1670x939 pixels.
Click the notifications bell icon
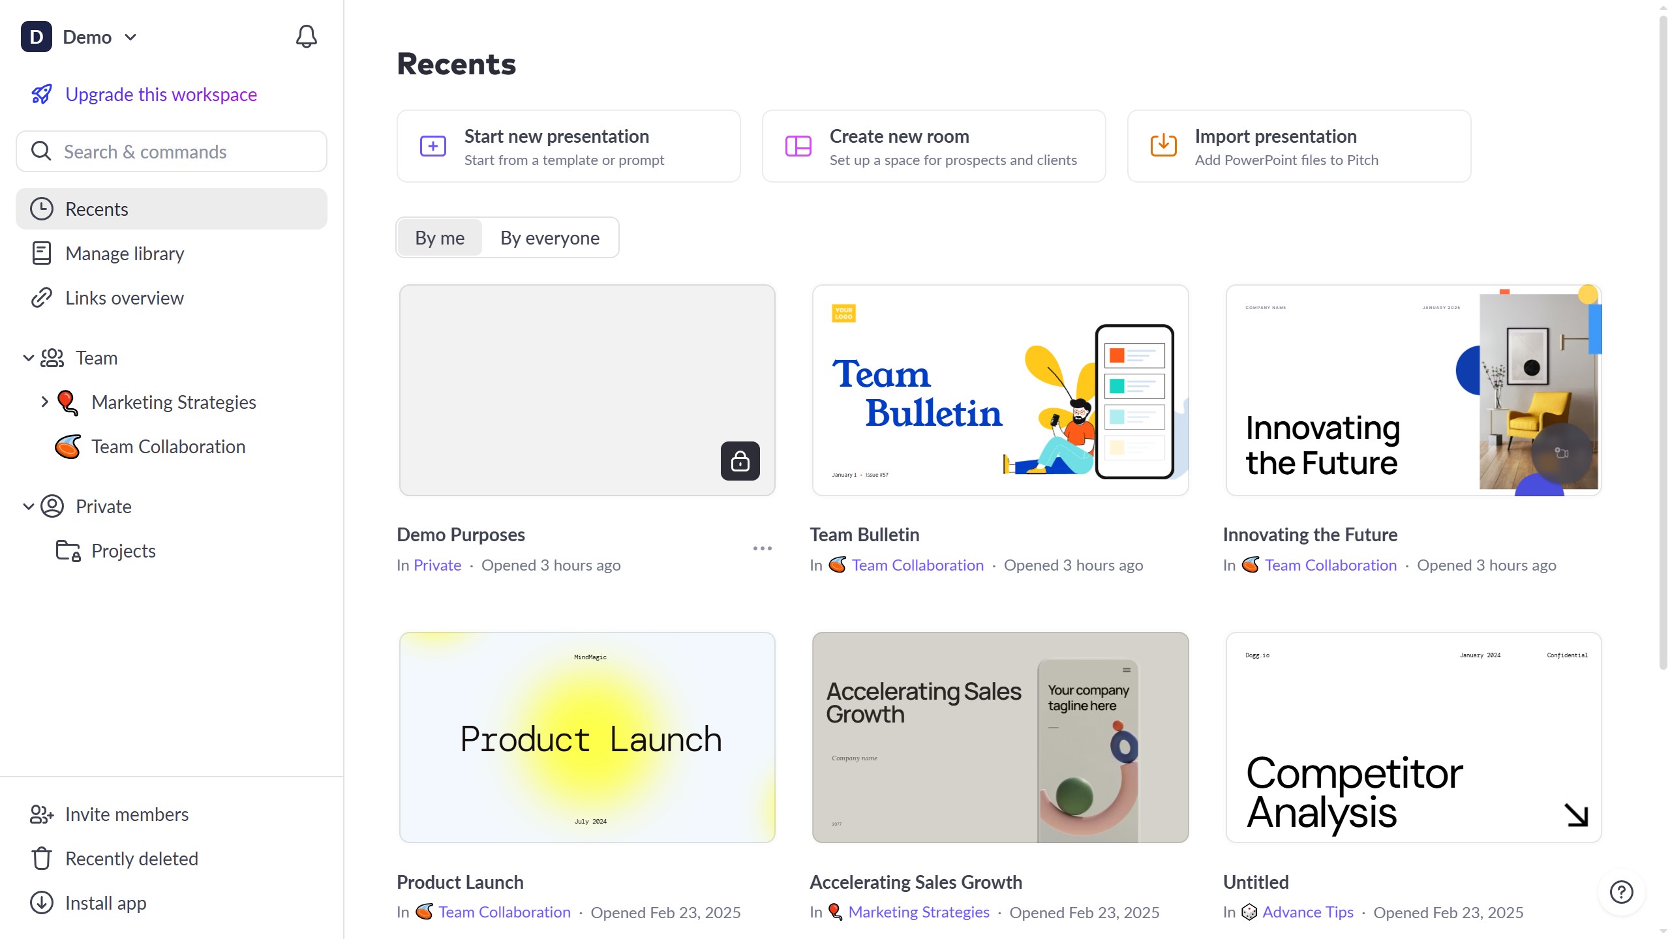306,37
